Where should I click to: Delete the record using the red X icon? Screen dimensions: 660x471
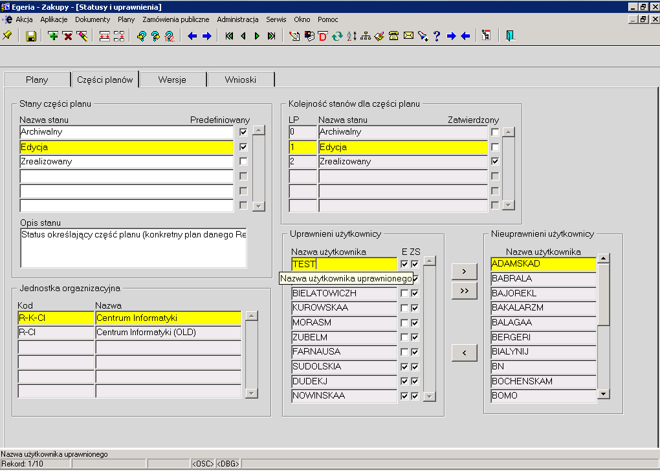(x=67, y=36)
